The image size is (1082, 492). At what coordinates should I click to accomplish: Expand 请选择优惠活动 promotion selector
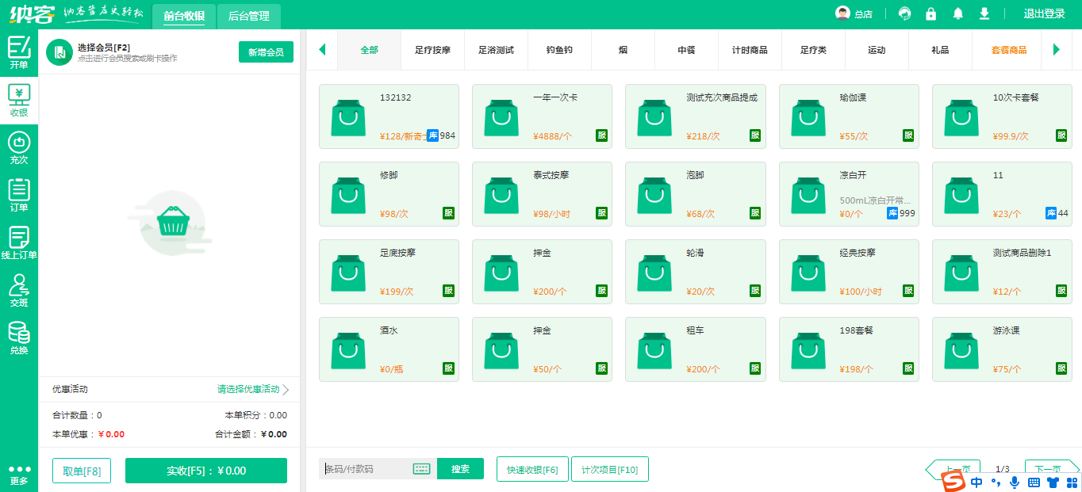[x=252, y=389]
